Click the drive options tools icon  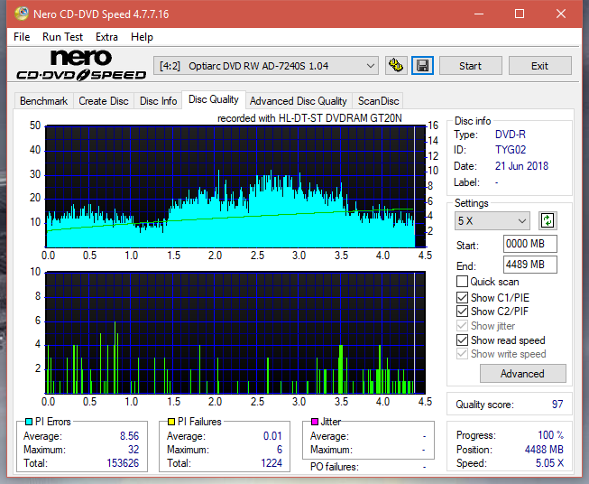tap(396, 66)
